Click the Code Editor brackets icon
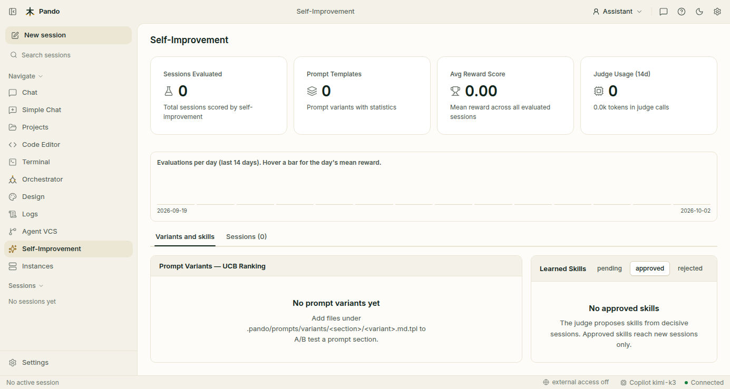730x389 pixels. pos(13,145)
